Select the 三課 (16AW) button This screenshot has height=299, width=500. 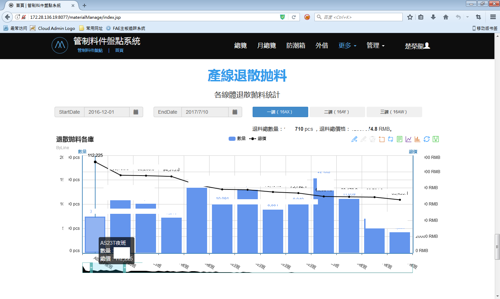click(x=394, y=112)
